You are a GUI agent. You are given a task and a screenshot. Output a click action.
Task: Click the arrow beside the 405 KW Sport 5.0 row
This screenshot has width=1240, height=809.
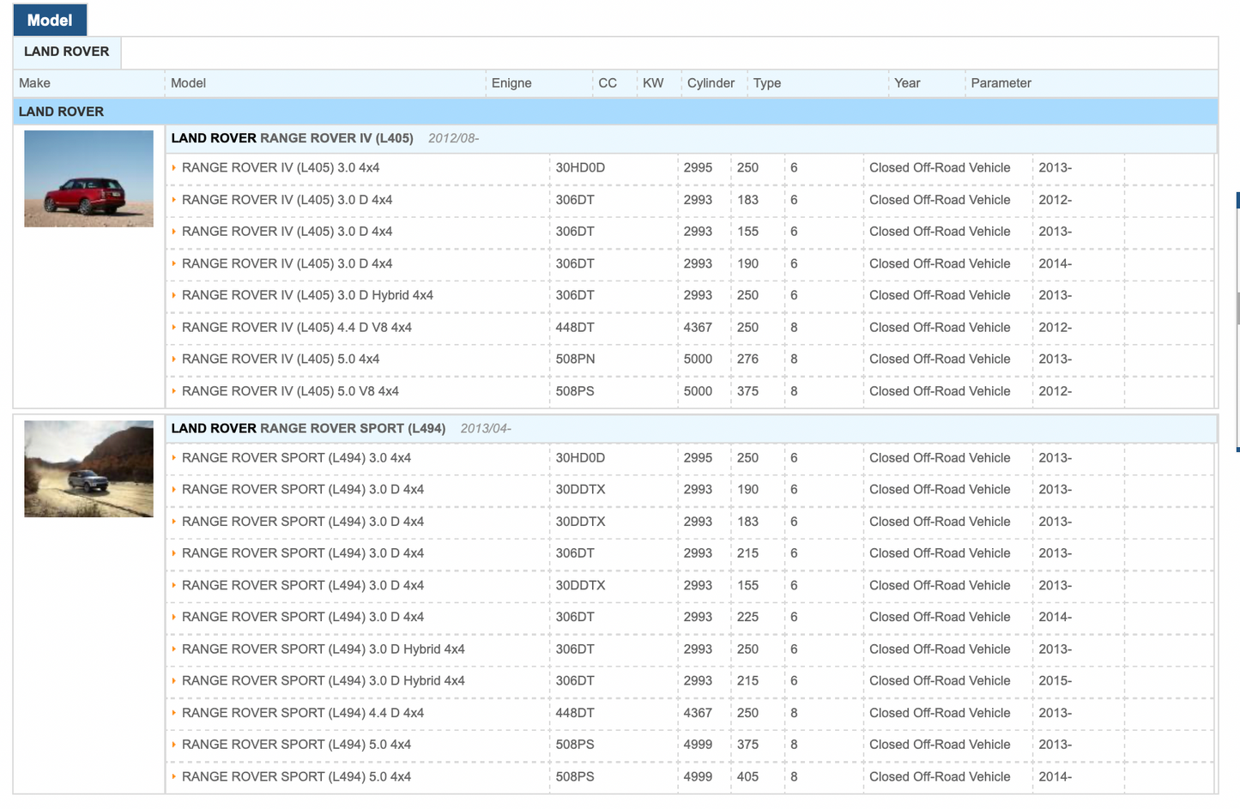click(x=174, y=776)
